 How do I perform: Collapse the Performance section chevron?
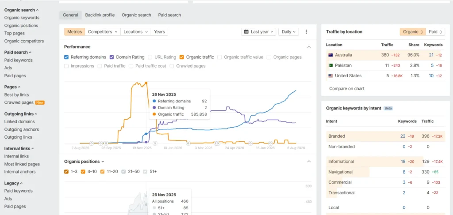click(x=309, y=47)
